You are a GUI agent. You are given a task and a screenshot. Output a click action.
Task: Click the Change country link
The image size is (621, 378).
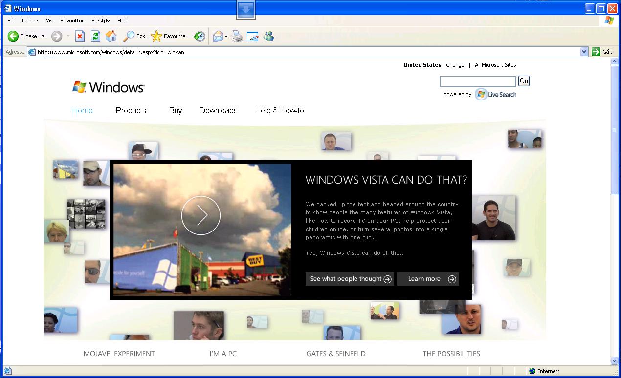pyautogui.click(x=455, y=65)
